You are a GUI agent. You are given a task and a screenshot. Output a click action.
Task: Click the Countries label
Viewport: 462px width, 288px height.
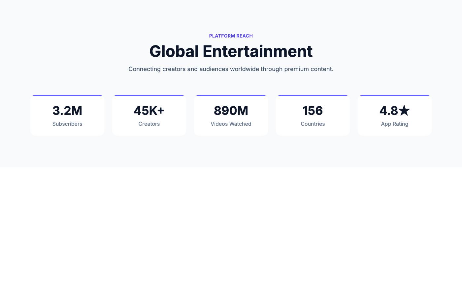313,124
